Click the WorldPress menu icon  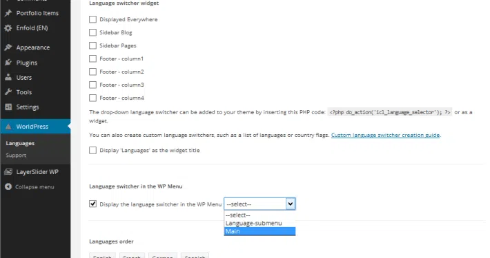pos(8,127)
